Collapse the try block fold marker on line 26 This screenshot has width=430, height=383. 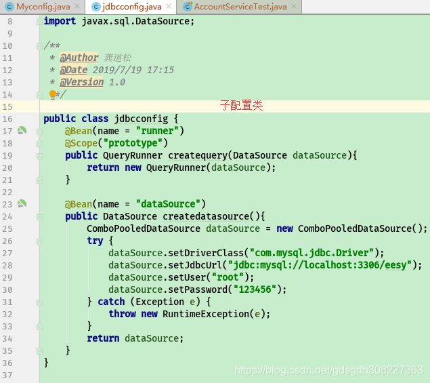[x=39, y=241]
